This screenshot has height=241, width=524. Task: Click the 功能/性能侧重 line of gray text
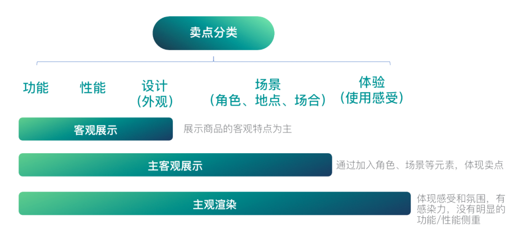448,220
